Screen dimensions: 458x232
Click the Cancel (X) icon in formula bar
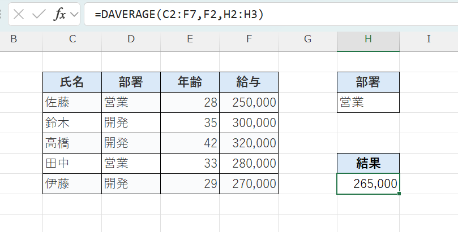coord(19,15)
